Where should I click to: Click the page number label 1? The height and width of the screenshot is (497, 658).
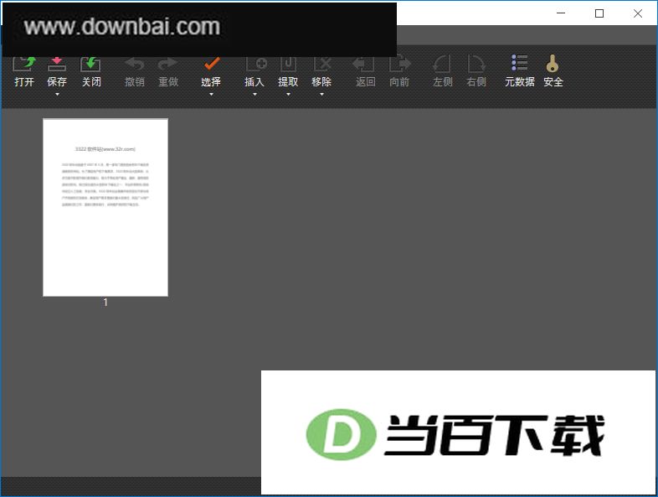pos(105,302)
